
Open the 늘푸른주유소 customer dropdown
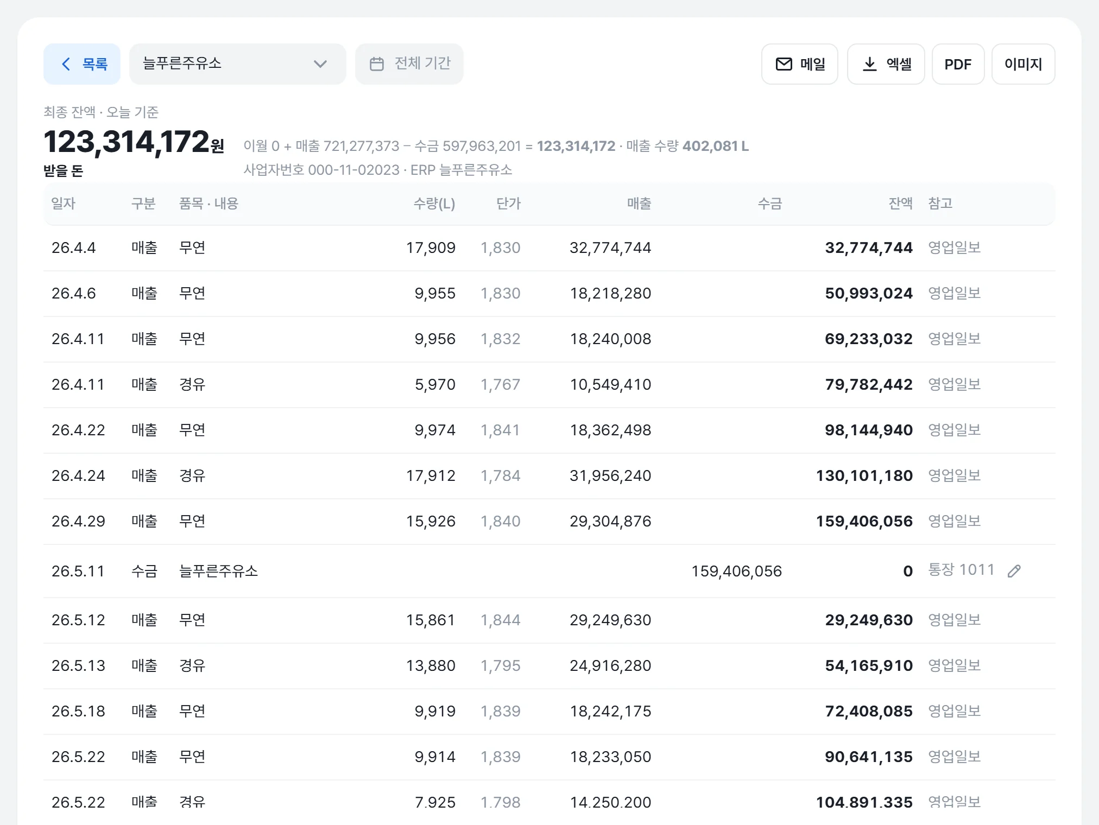point(237,64)
